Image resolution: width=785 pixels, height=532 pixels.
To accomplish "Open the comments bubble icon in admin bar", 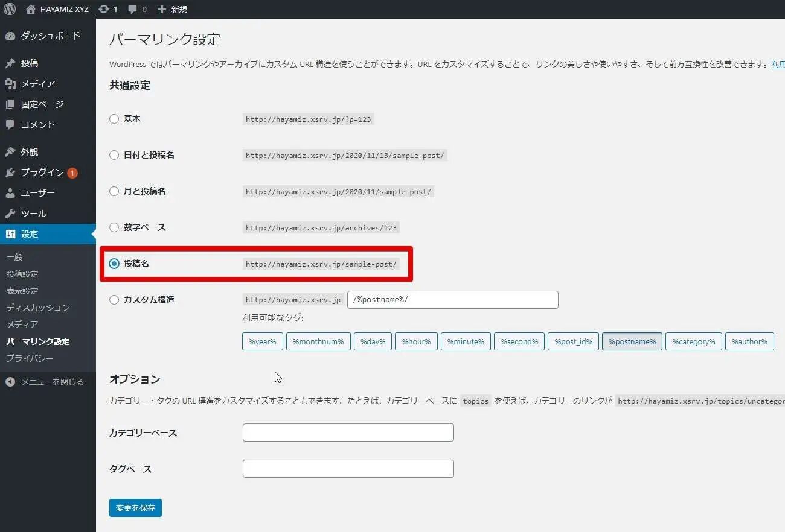I will [x=132, y=9].
